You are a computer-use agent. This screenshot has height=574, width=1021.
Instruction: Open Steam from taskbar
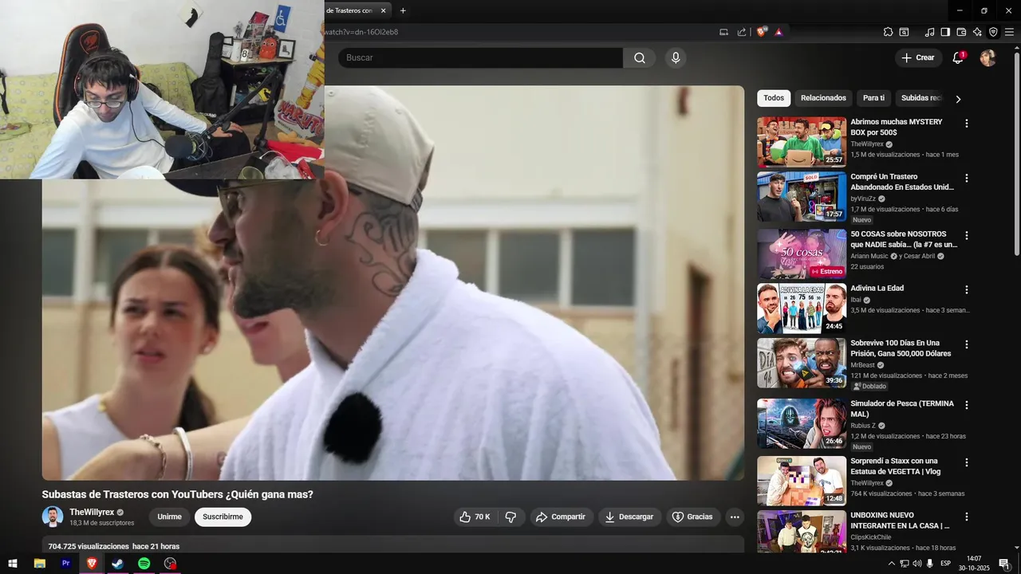point(117,563)
